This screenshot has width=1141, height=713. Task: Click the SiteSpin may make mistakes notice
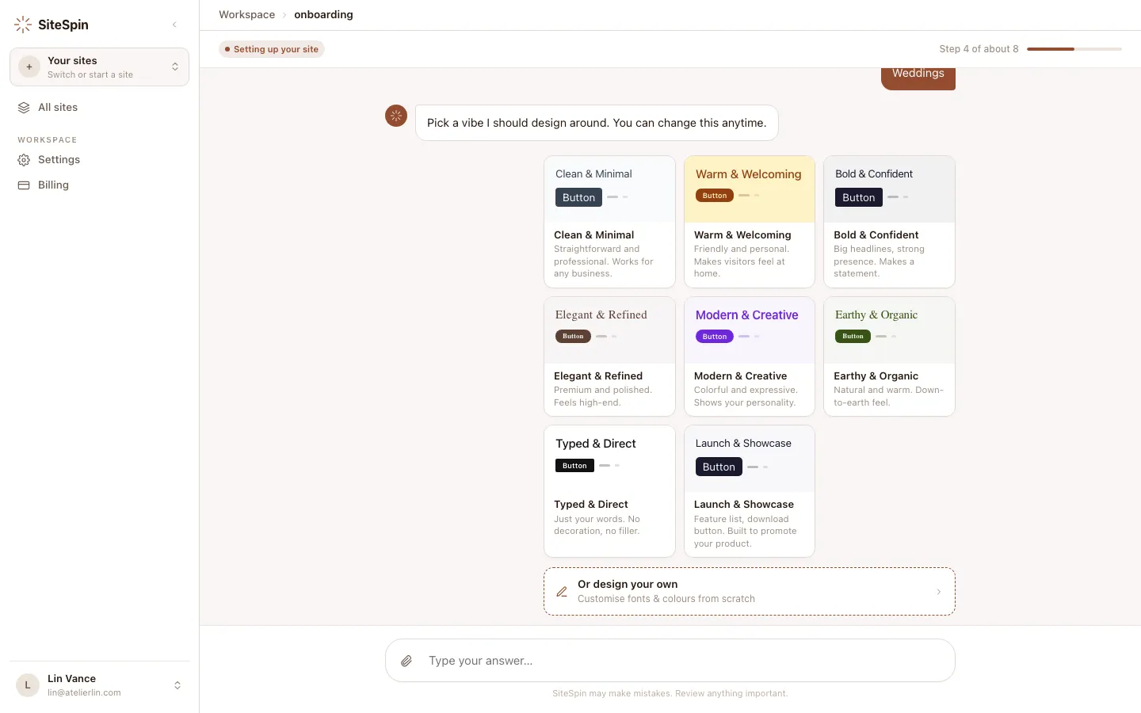coord(670,693)
